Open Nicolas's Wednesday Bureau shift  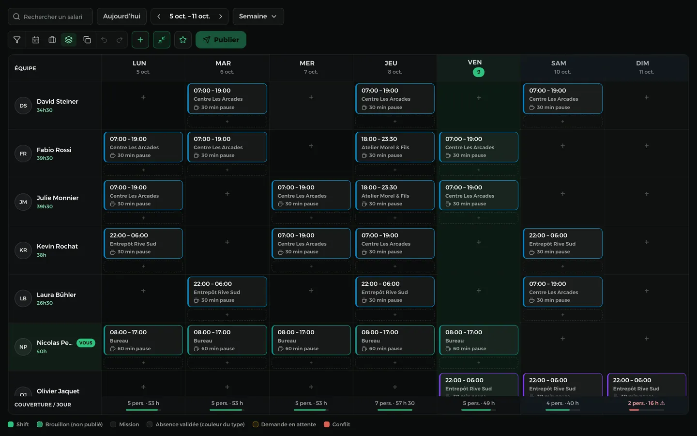click(x=311, y=340)
